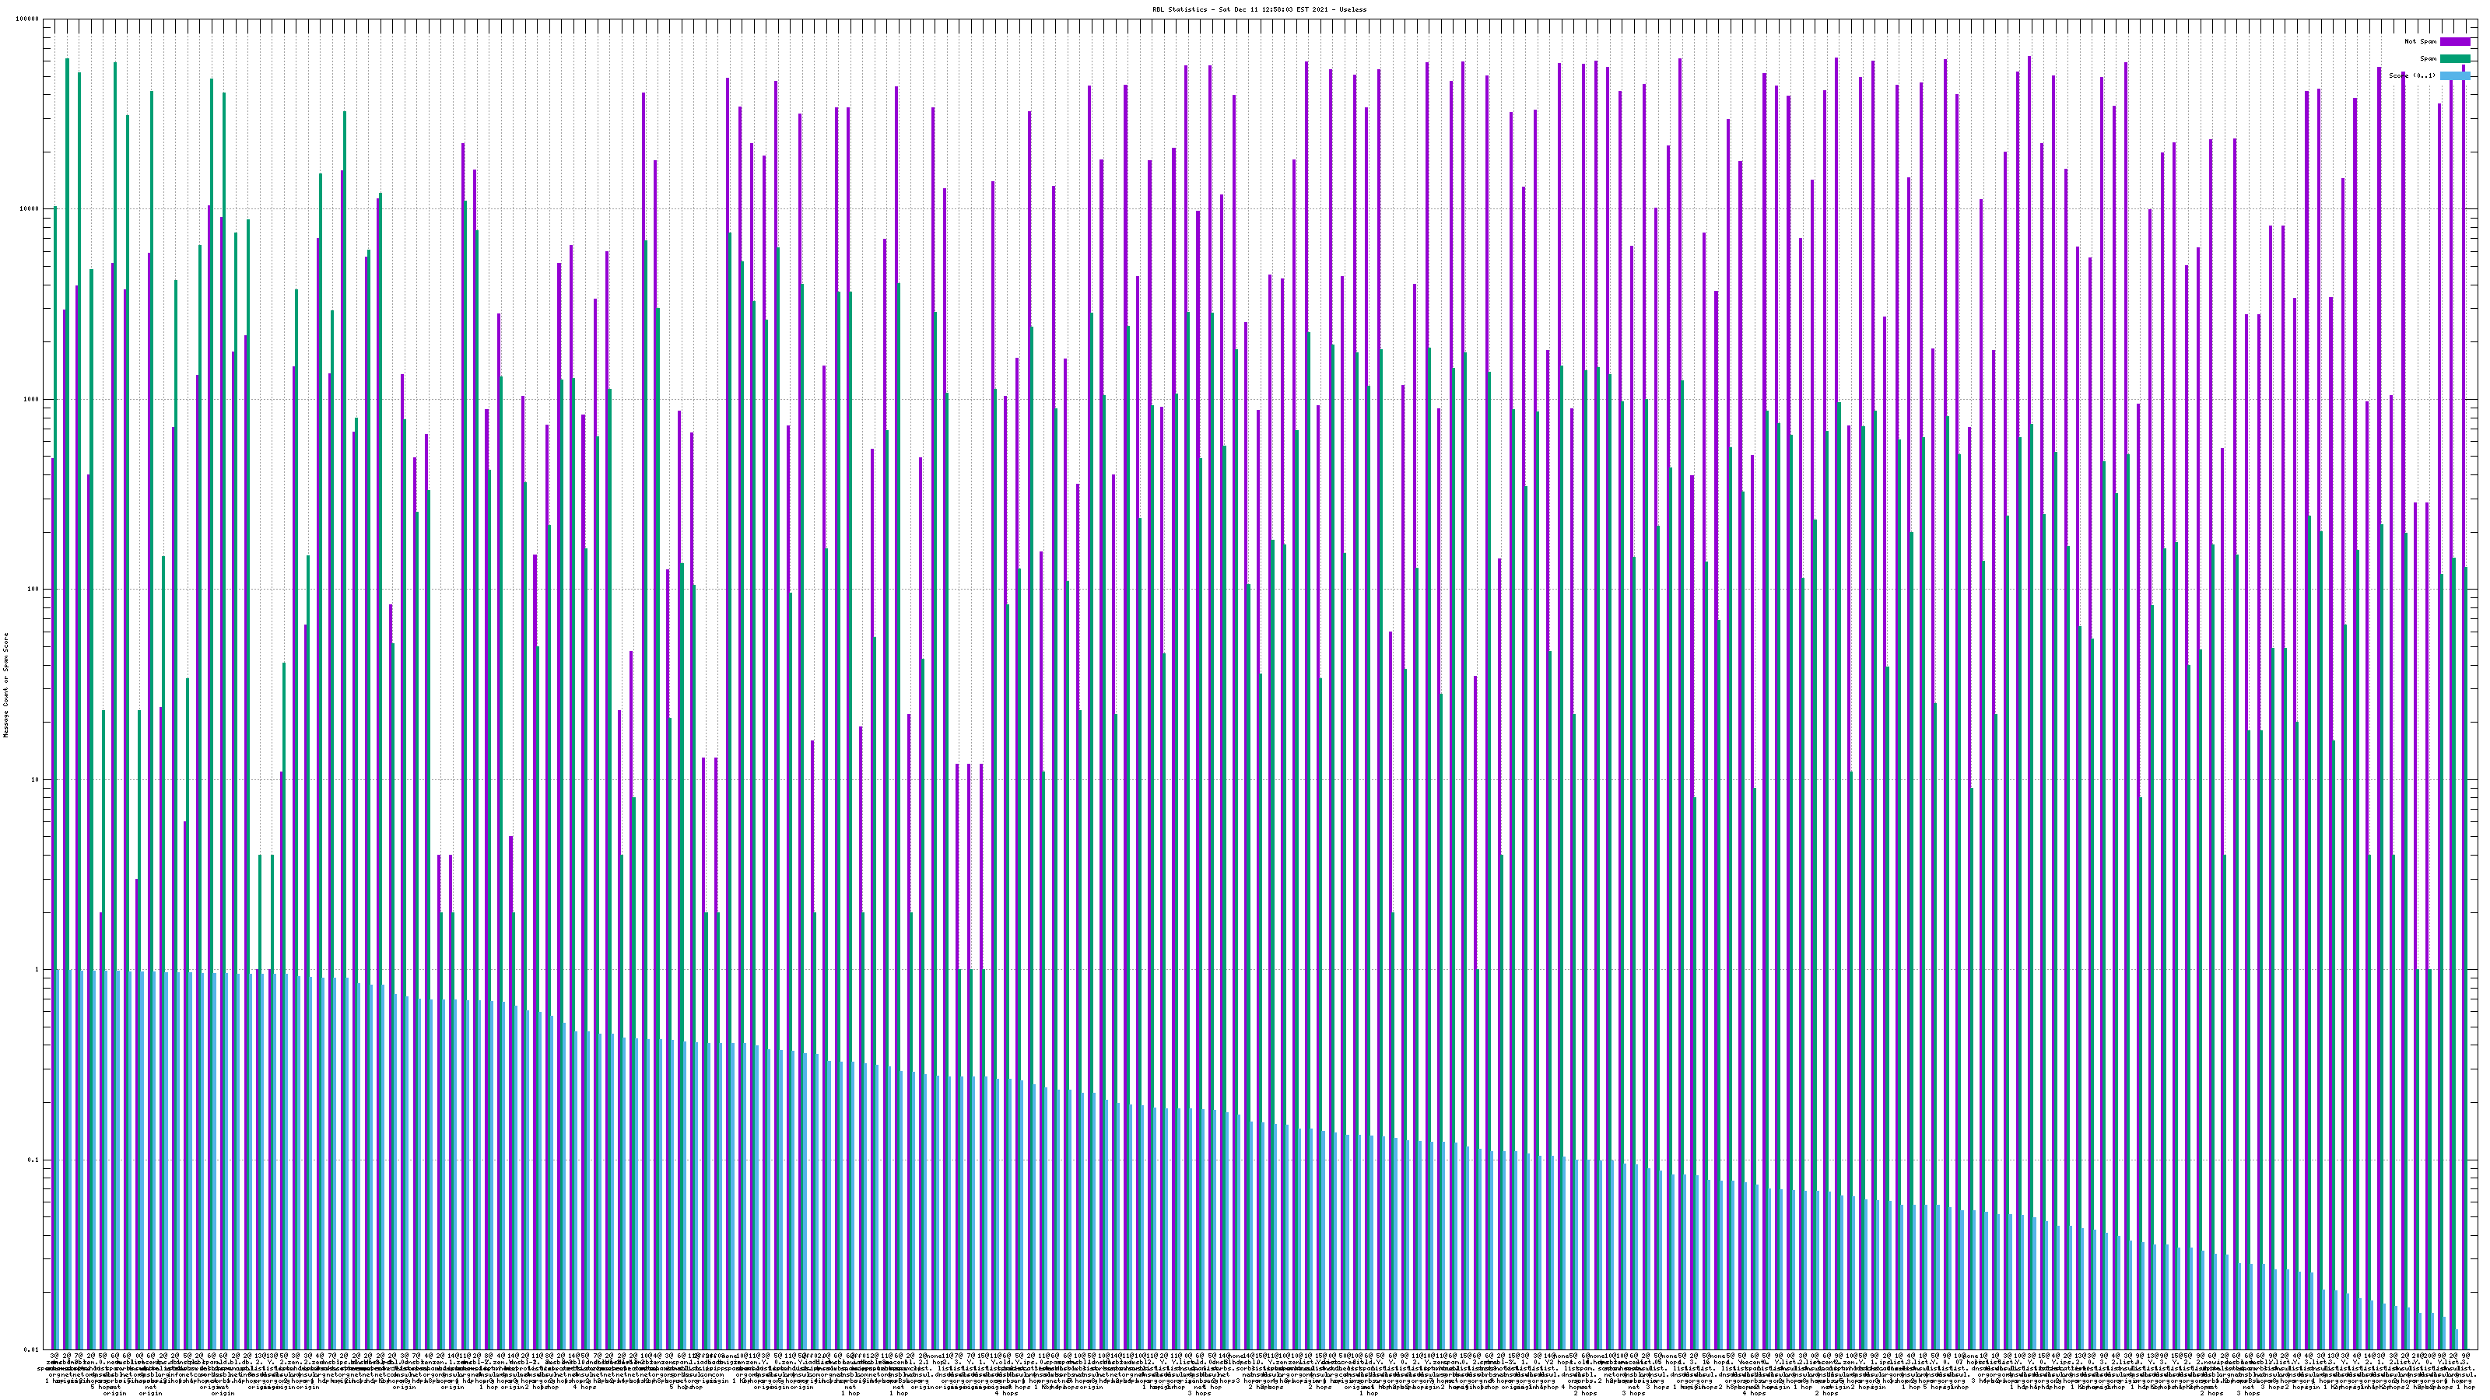Viewport: 2490px width, 1400px height.
Task: Click the 100000 y-axis tick label
Action: 28,19
